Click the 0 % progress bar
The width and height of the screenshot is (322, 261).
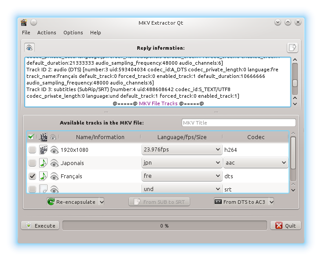click(x=165, y=226)
